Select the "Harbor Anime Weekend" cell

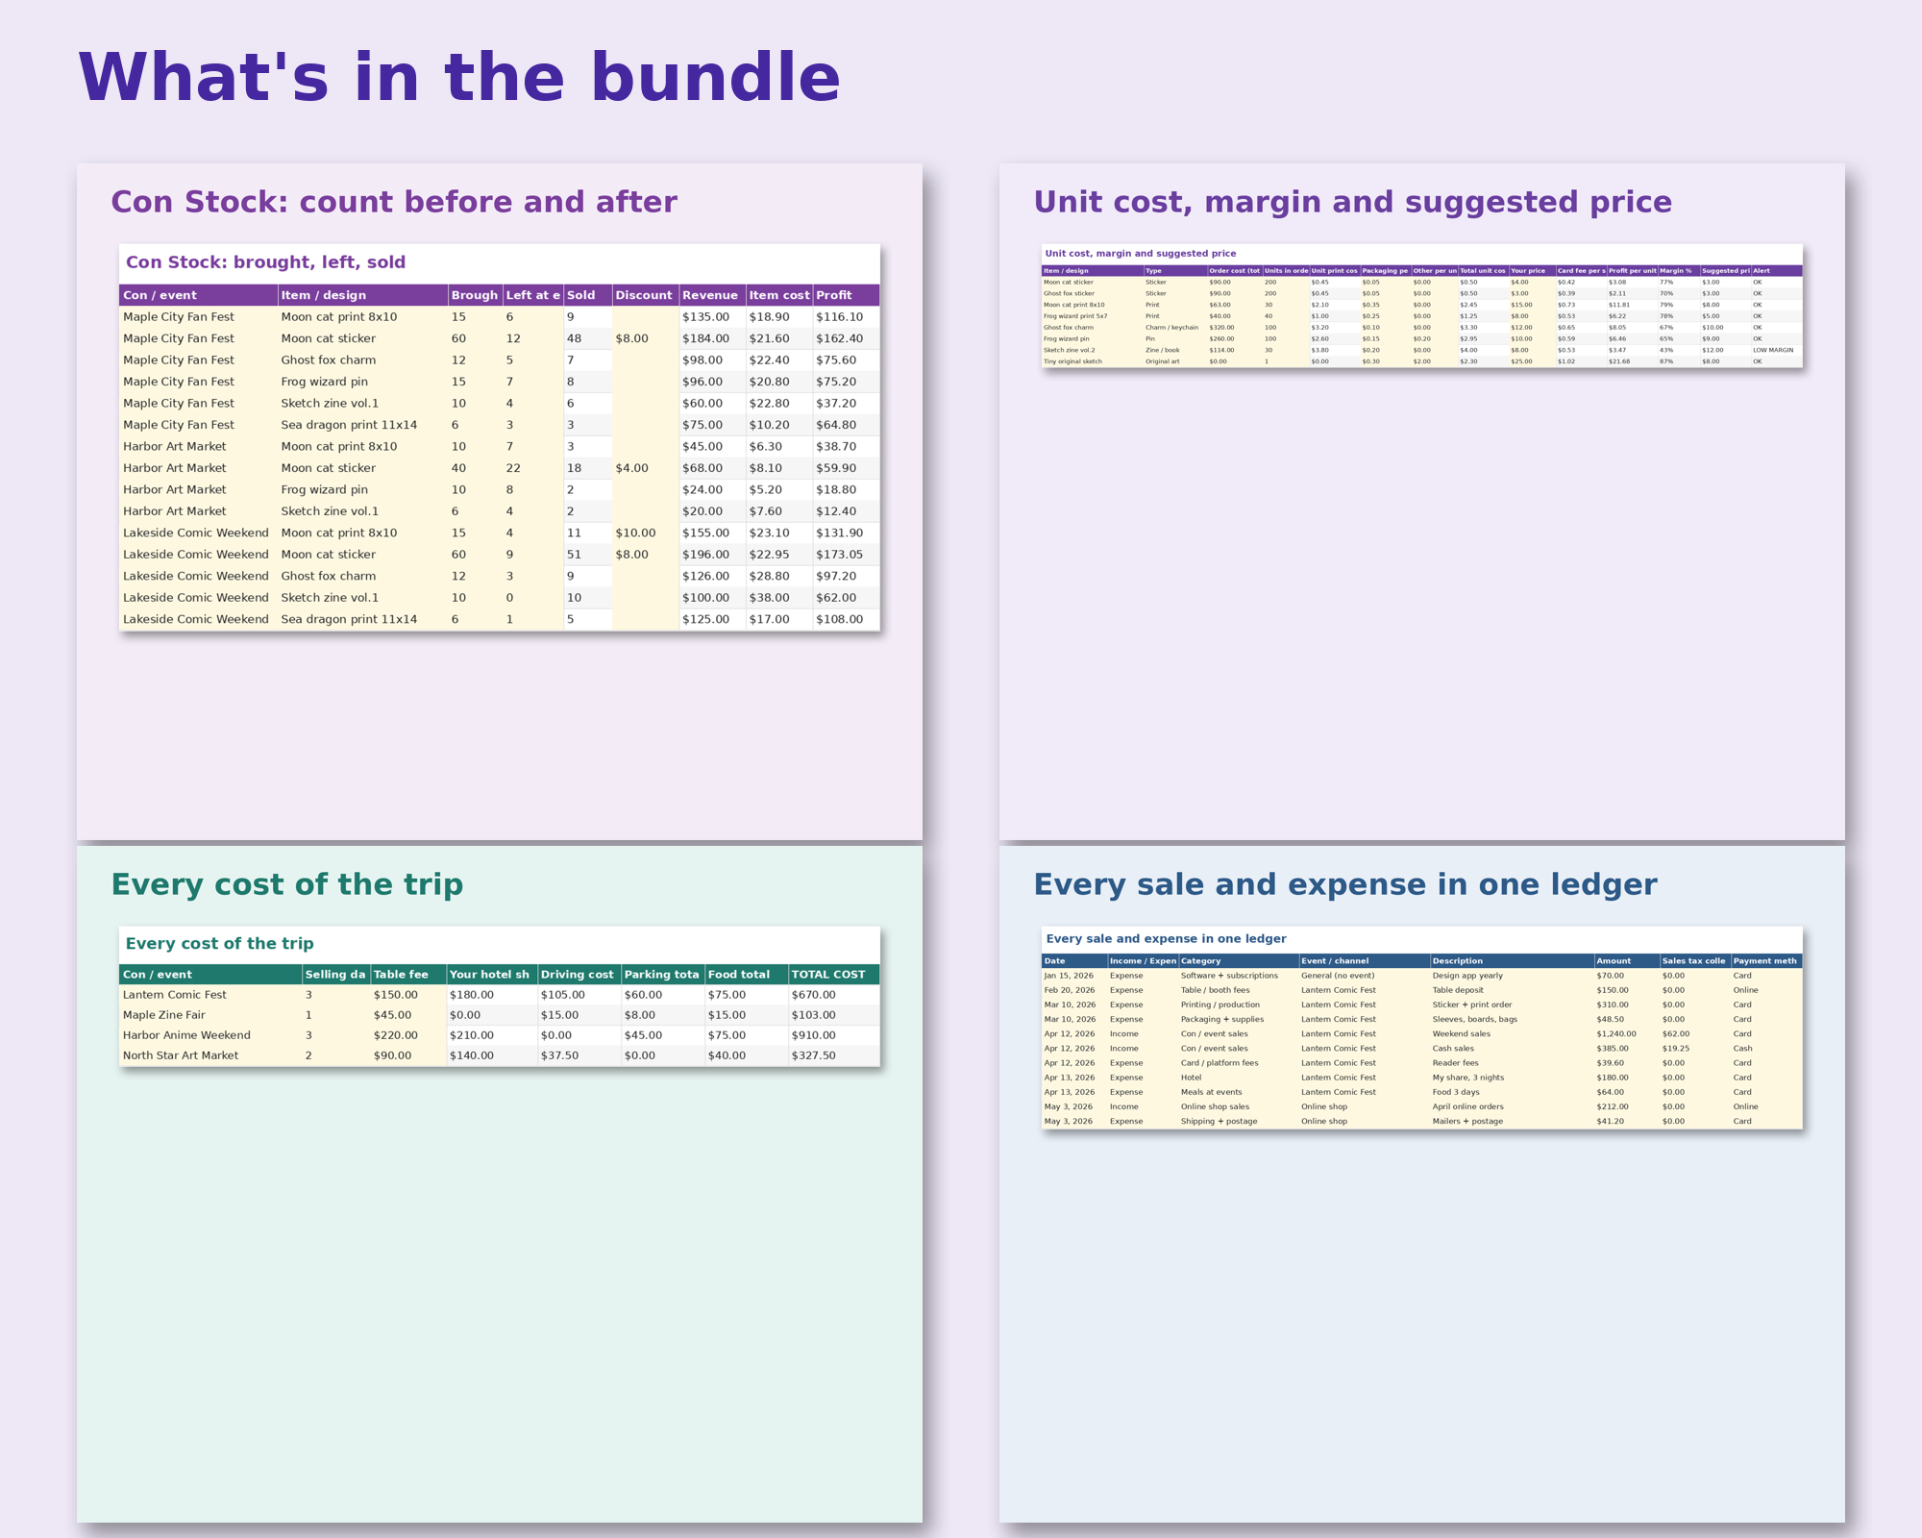click(x=210, y=1035)
